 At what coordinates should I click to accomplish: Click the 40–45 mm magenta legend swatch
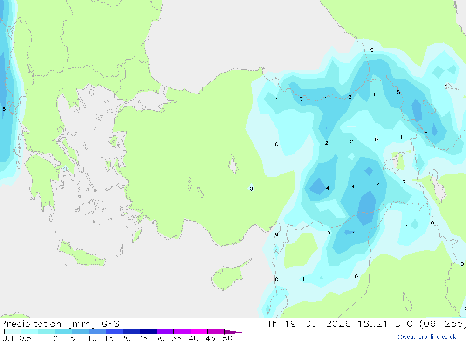(199, 332)
